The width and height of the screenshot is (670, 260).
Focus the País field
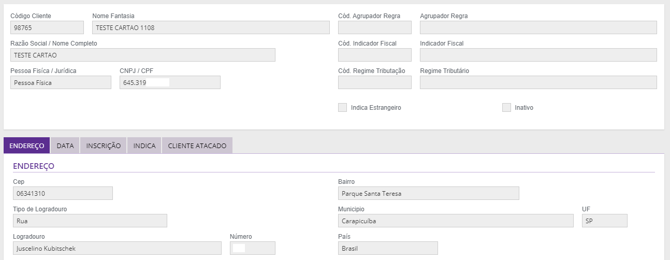pos(388,248)
